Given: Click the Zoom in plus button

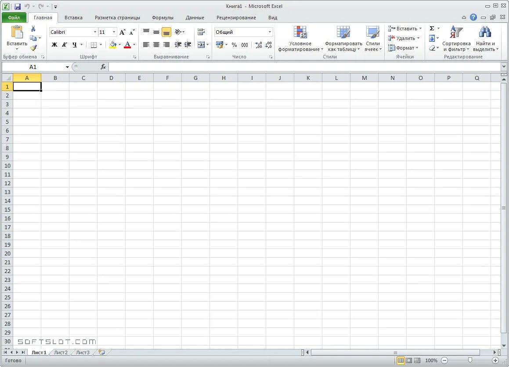Looking at the screenshot, I should click(x=495, y=360).
